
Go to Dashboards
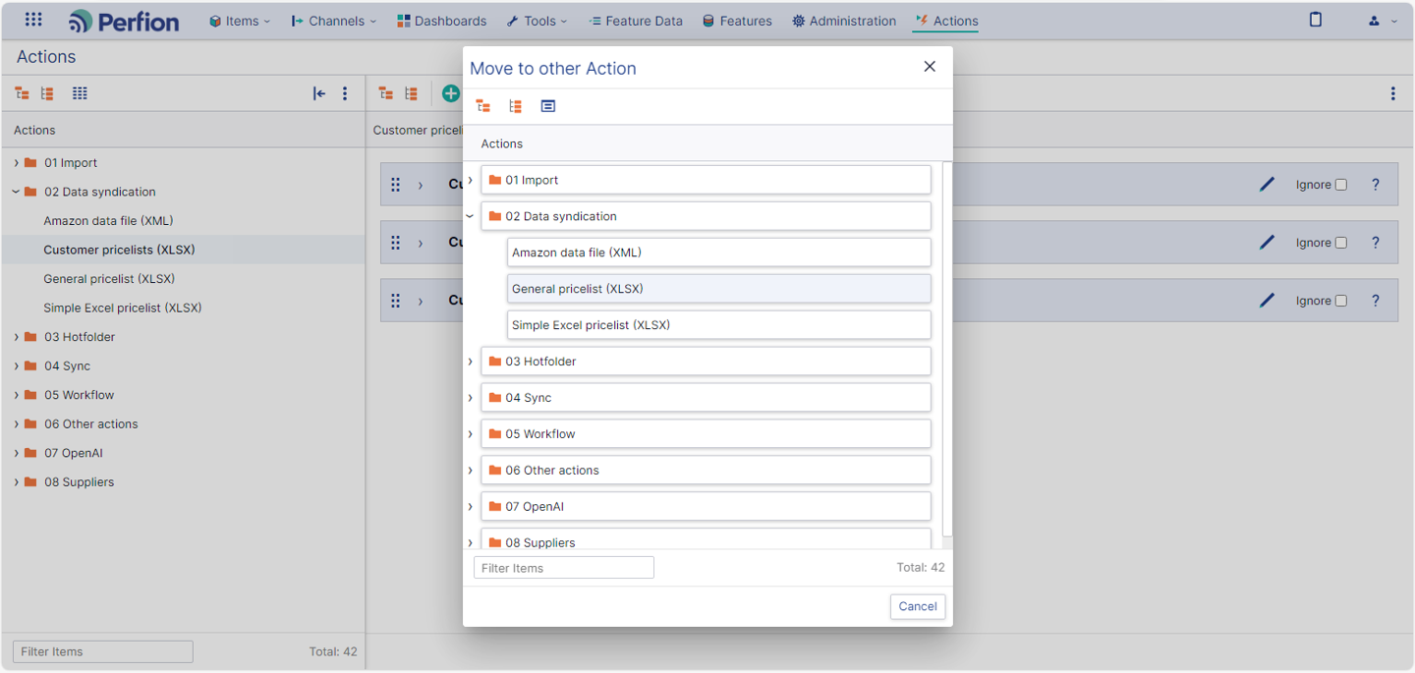coord(441,21)
